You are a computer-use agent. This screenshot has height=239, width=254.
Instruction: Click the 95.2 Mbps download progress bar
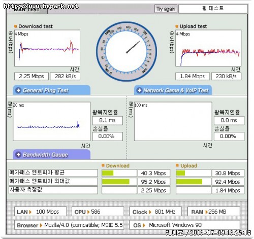click(119, 182)
